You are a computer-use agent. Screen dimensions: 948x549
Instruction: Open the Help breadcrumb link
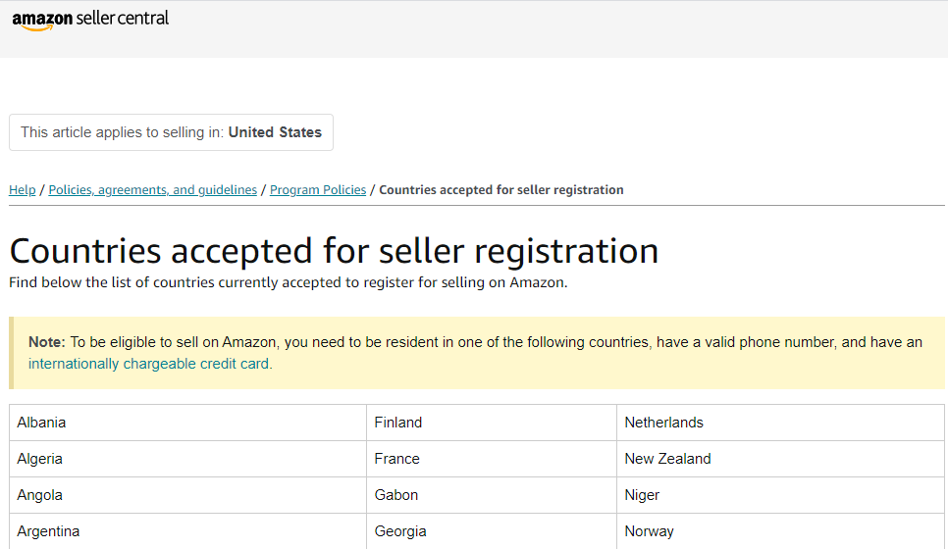(x=23, y=189)
